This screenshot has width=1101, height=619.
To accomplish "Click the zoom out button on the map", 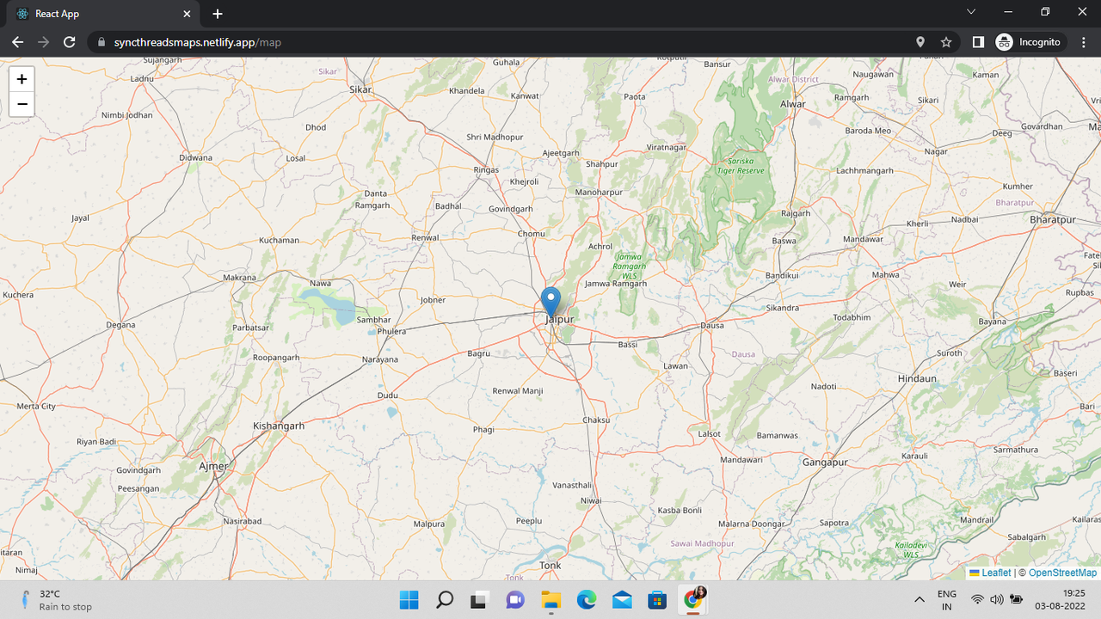I will [x=21, y=103].
